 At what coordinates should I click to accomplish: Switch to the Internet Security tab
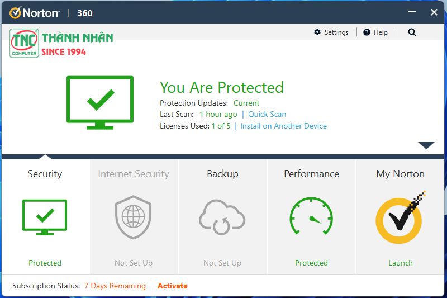tap(134, 217)
